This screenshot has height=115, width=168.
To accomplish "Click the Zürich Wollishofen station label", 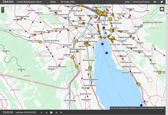I will pos(91,80).
